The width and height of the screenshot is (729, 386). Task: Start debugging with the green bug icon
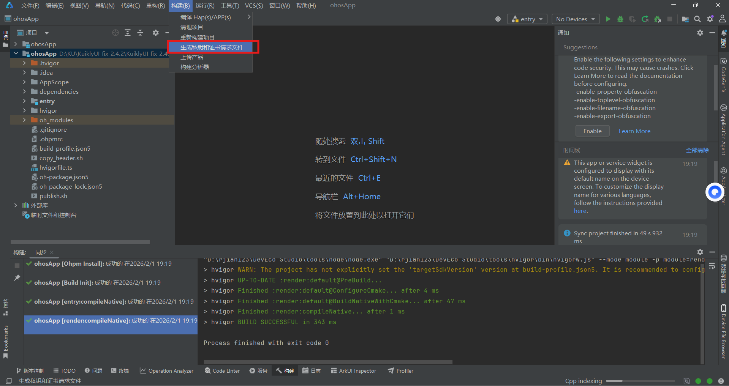(x=620, y=19)
